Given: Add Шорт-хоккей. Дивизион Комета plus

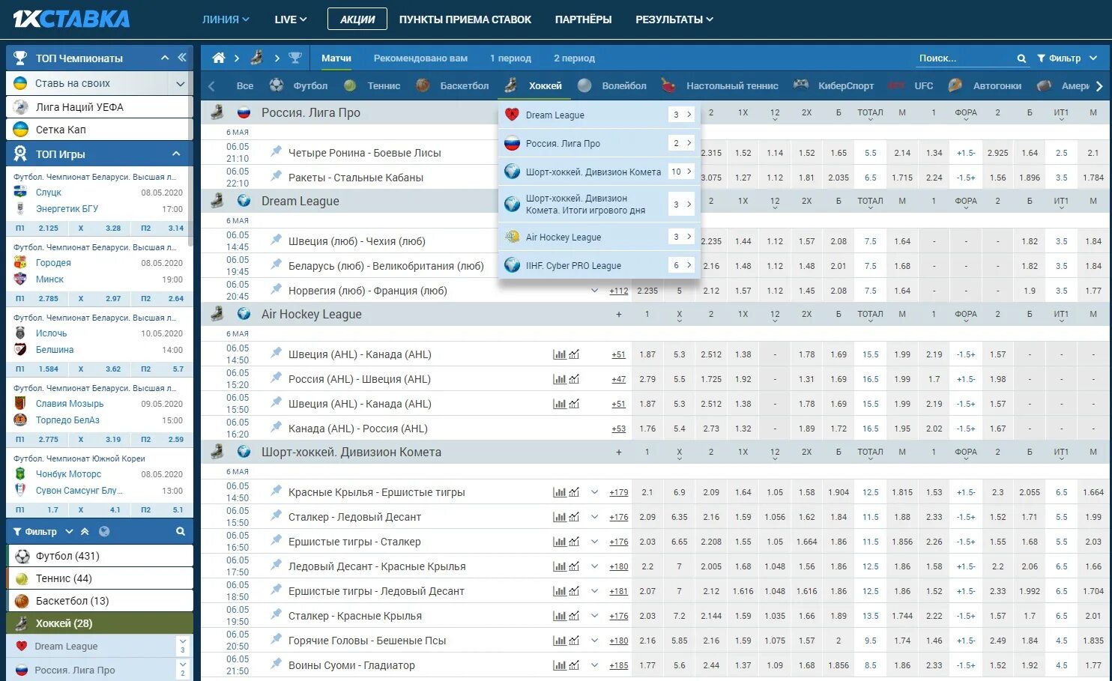Looking at the screenshot, I should click(619, 452).
